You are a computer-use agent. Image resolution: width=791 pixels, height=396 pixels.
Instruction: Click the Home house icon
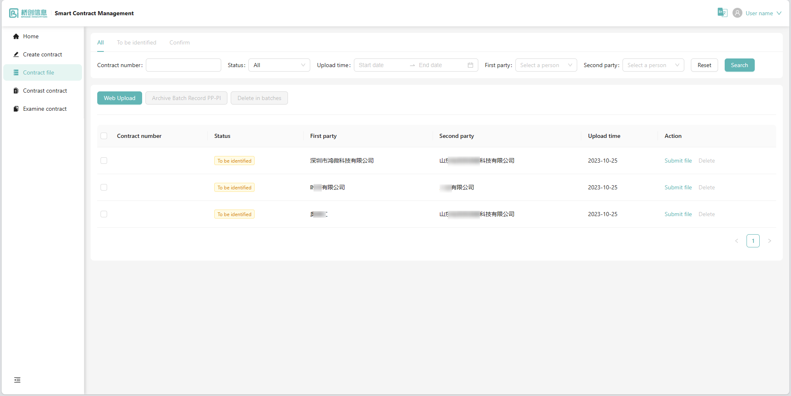tap(16, 36)
